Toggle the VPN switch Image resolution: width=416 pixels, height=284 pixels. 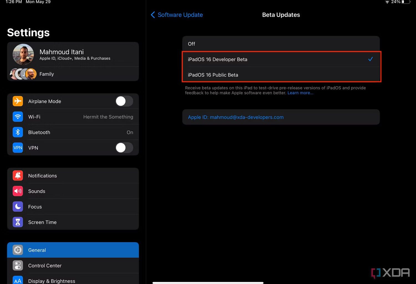(x=124, y=148)
